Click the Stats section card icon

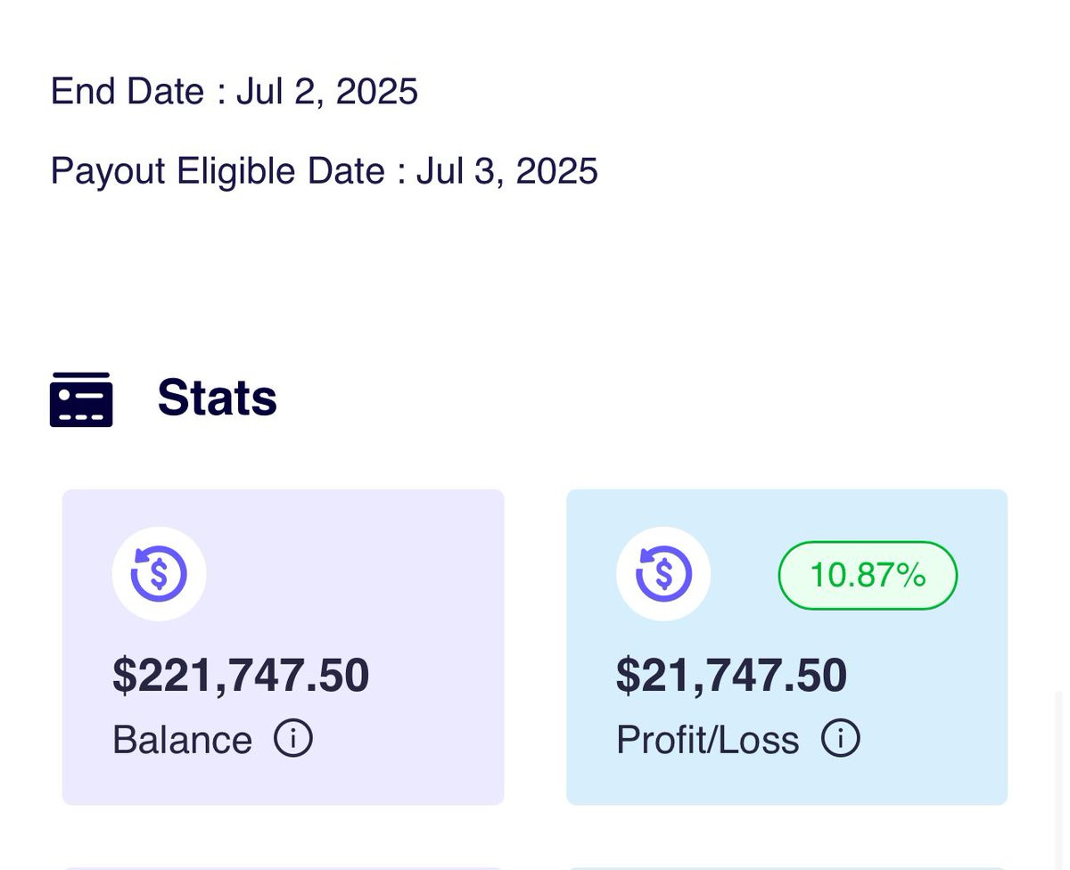pyautogui.click(x=81, y=399)
